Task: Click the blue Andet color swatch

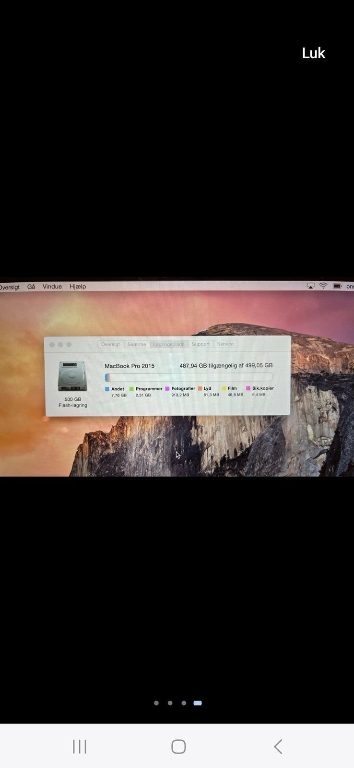Action: (x=107, y=389)
